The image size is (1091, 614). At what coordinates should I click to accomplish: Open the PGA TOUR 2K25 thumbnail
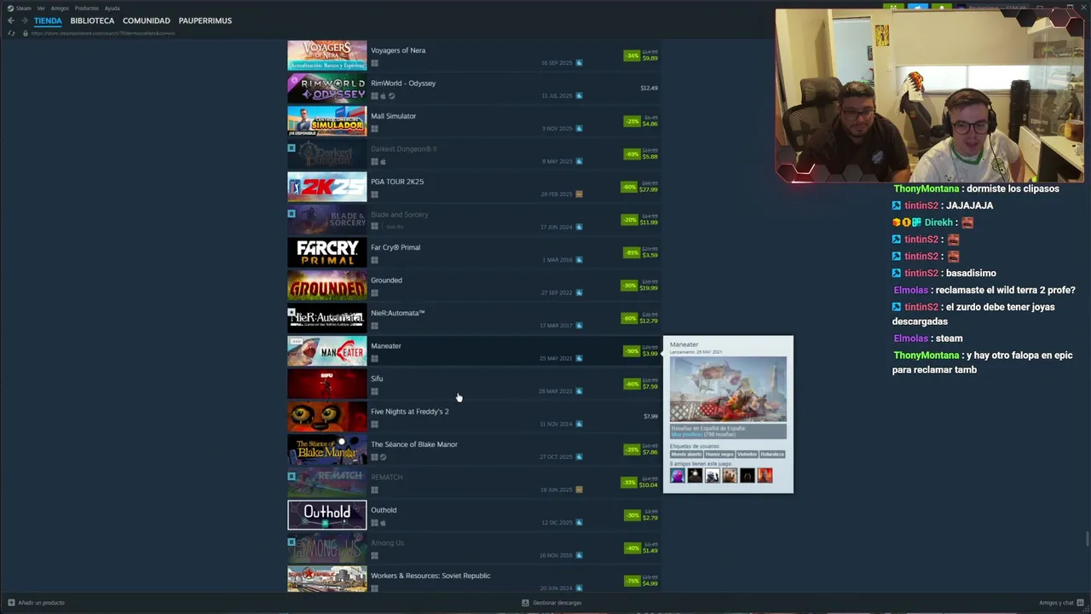click(x=327, y=187)
